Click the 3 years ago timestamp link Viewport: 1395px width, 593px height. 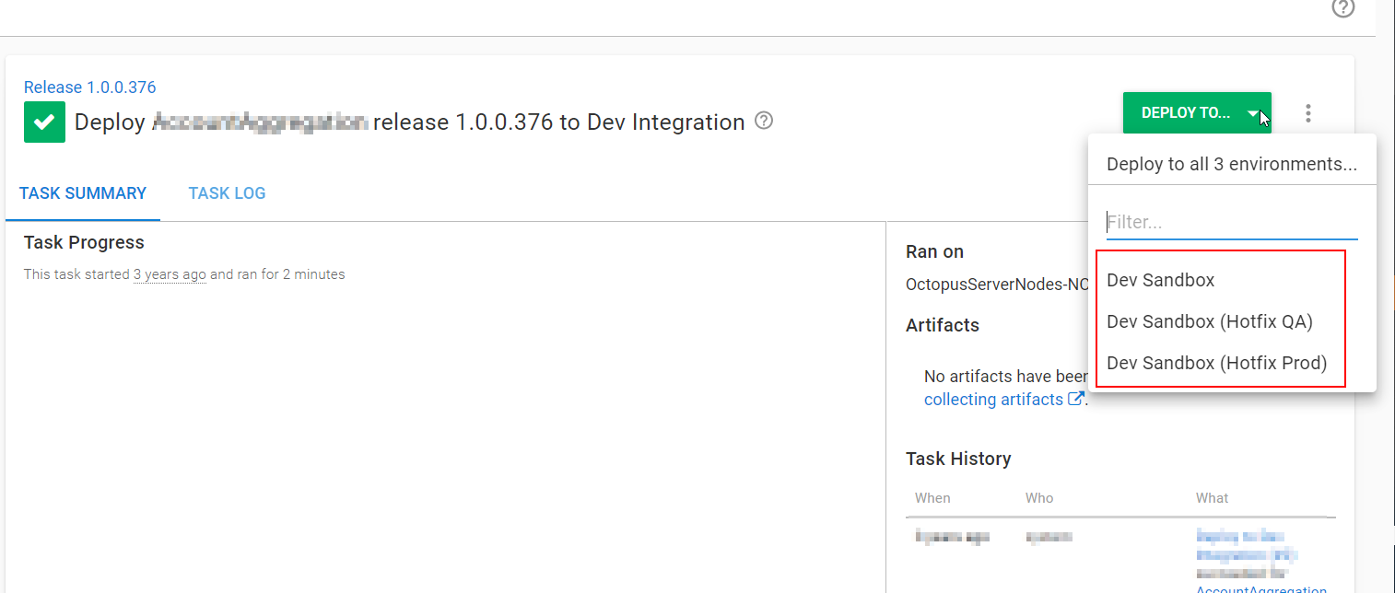[170, 273]
